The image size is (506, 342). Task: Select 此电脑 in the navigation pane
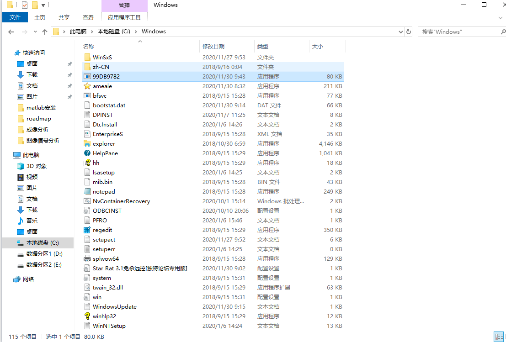[31, 155]
